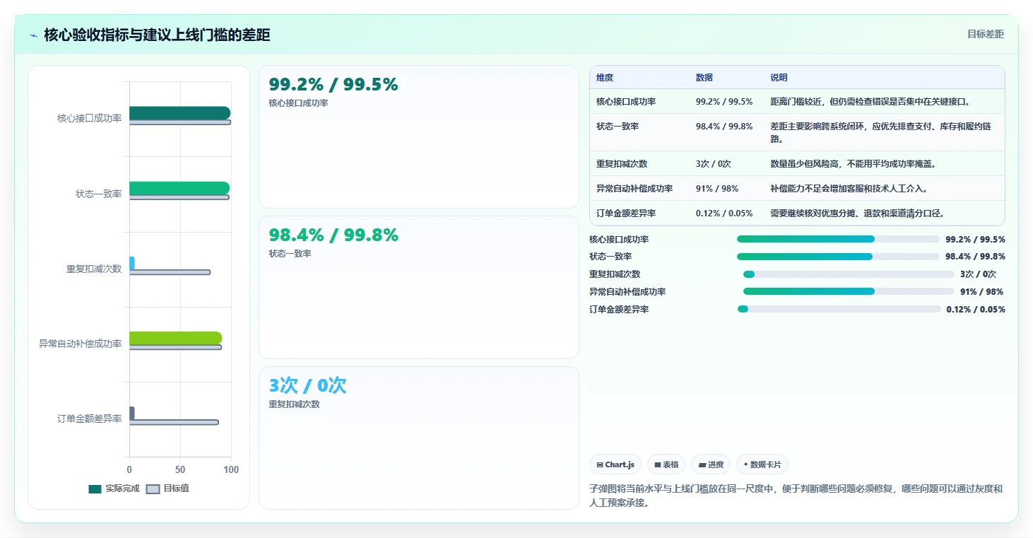The image size is (1033, 538).
Task: Select the 数据卡片 tag chip
Action: (x=762, y=464)
